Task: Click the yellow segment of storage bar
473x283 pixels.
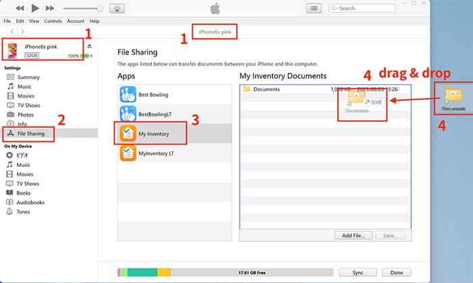Action: (164, 272)
